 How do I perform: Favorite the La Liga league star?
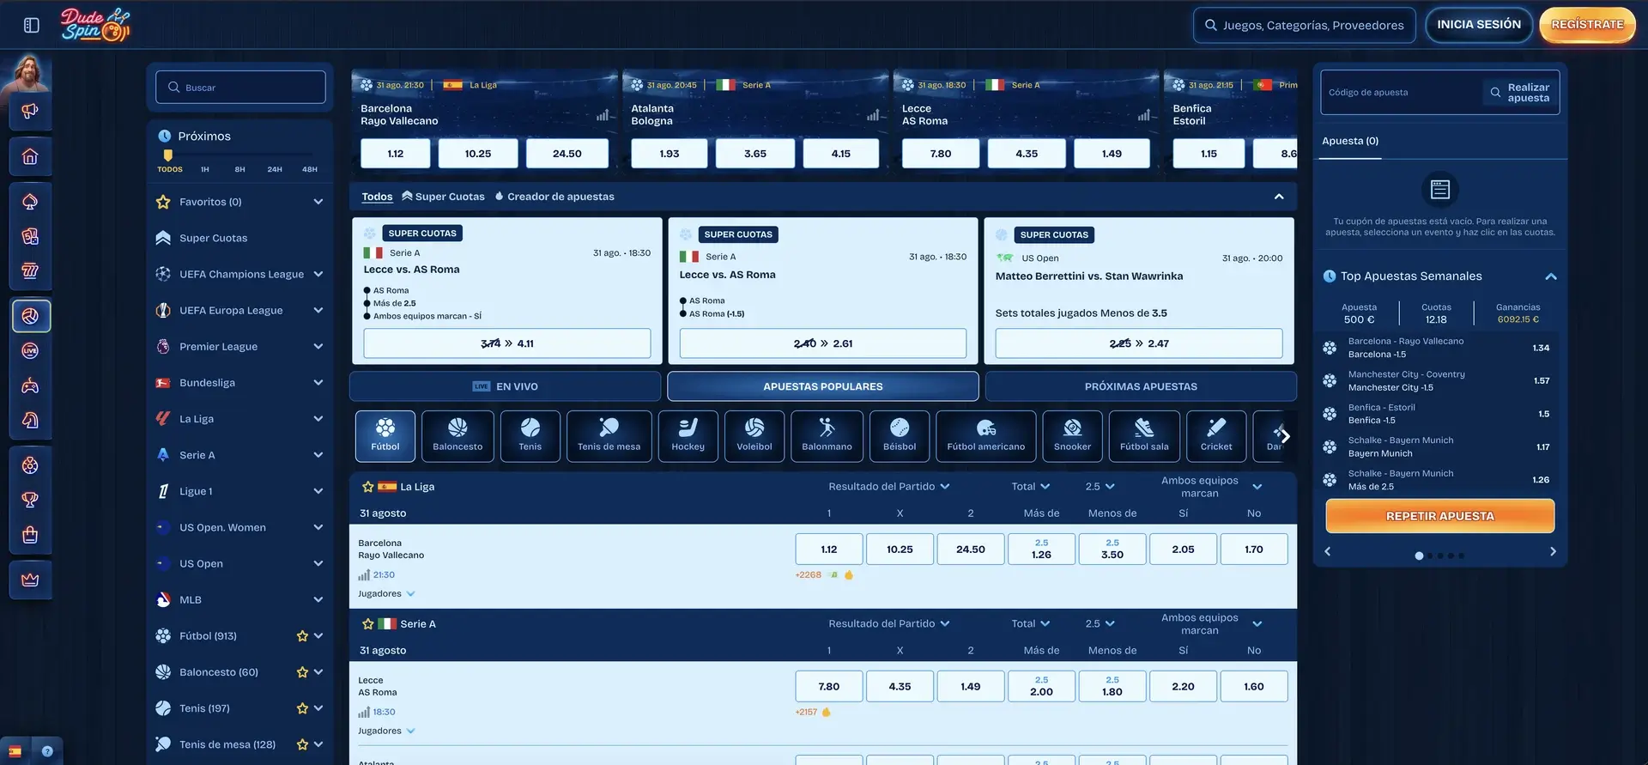pos(368,487)
